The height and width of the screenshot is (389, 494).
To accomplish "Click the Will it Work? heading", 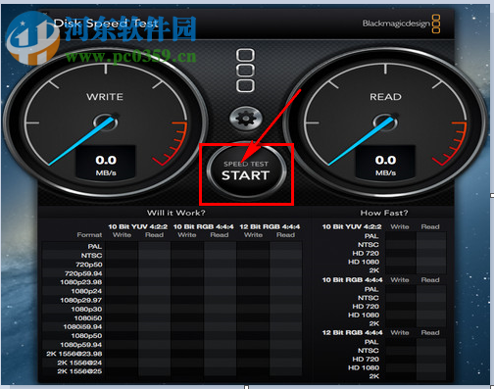I will [176, 213].
